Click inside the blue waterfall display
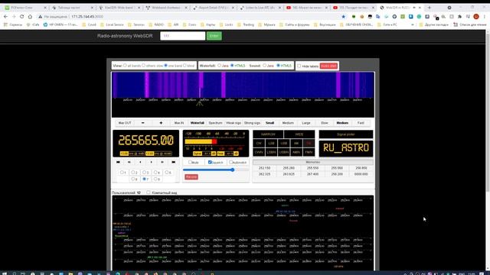The image size is (490, 275). point(243,85)
